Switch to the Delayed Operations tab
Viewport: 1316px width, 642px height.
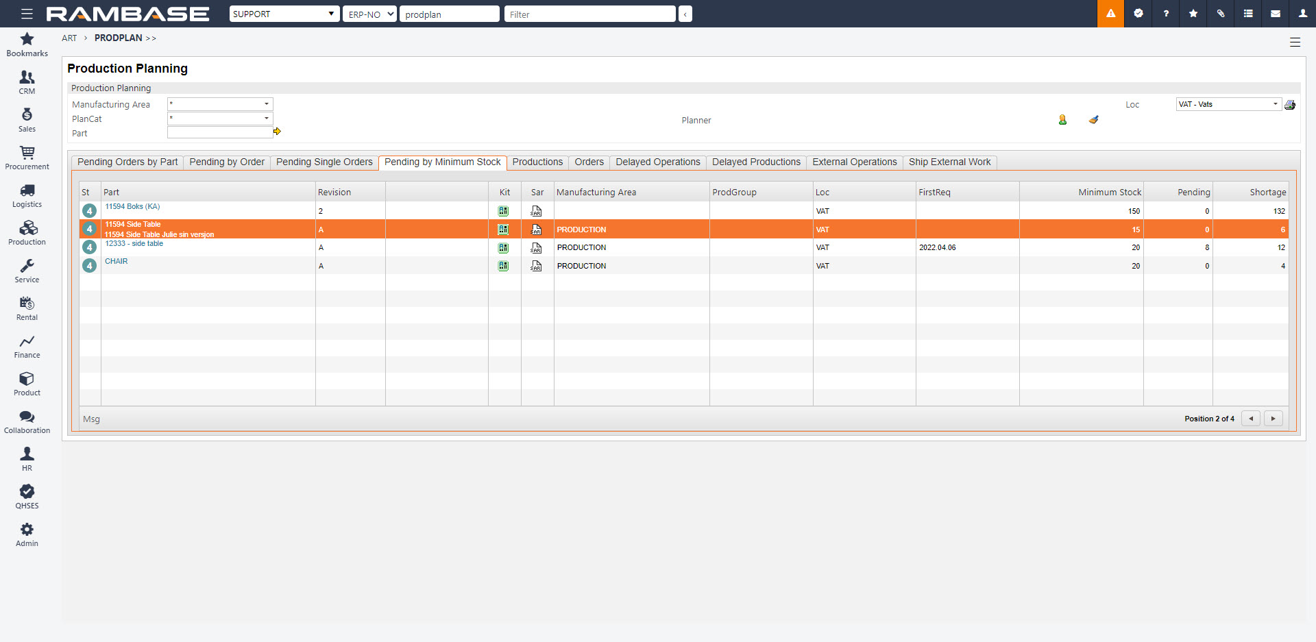[x=657, y=162]
